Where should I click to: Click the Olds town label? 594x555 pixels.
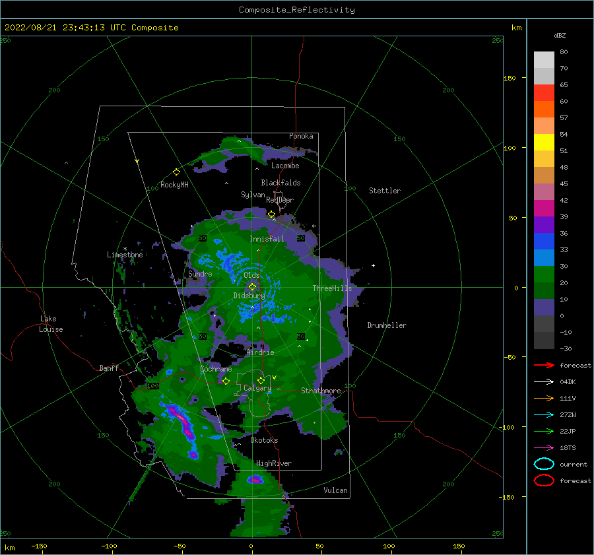(x=251, y=275)
